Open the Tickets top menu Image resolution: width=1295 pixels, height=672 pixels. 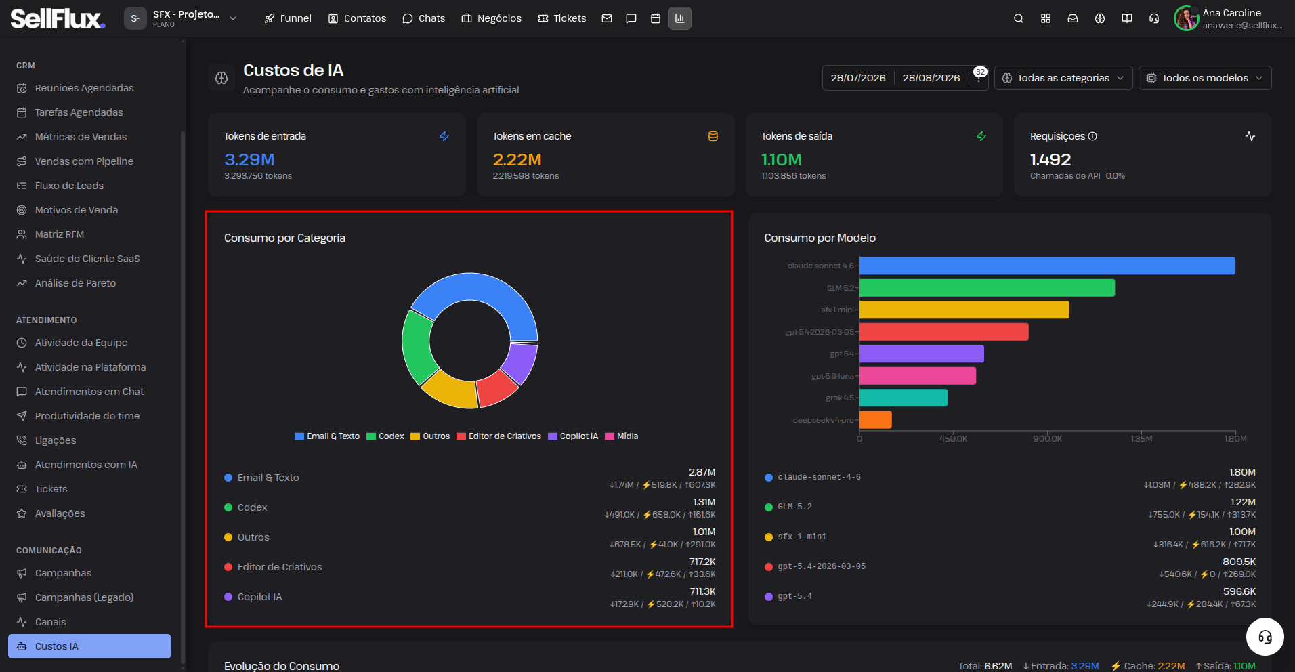[562, 18]
